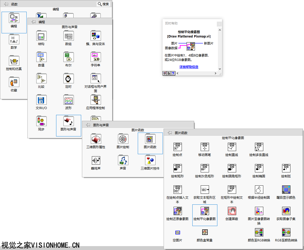
Task: Select the 绘制点 (Draw Point) function
Action: 177,147
